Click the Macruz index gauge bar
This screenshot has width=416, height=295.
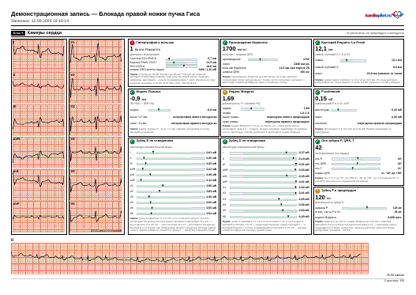coord(253,108)
